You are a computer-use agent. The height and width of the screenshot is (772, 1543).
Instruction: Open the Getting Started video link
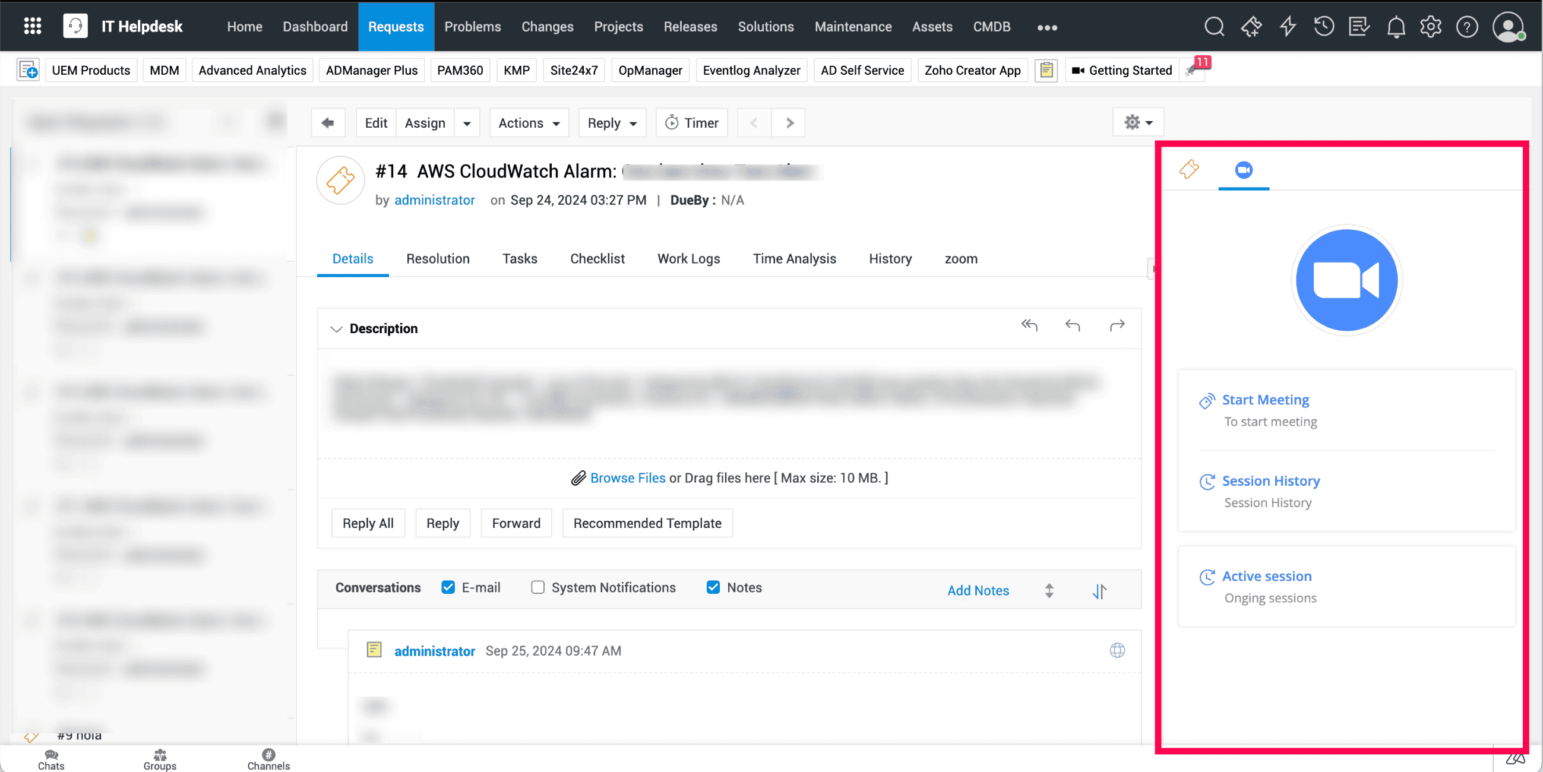click(x=1122, y=70)
